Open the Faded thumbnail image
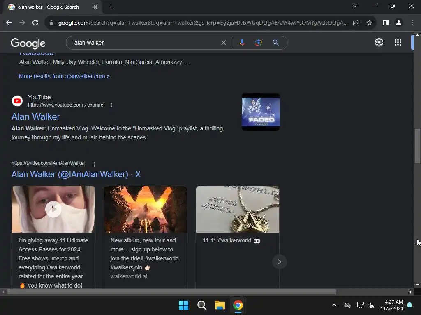The width and height of the screenshot is (421, 315). tap(260, 112)
